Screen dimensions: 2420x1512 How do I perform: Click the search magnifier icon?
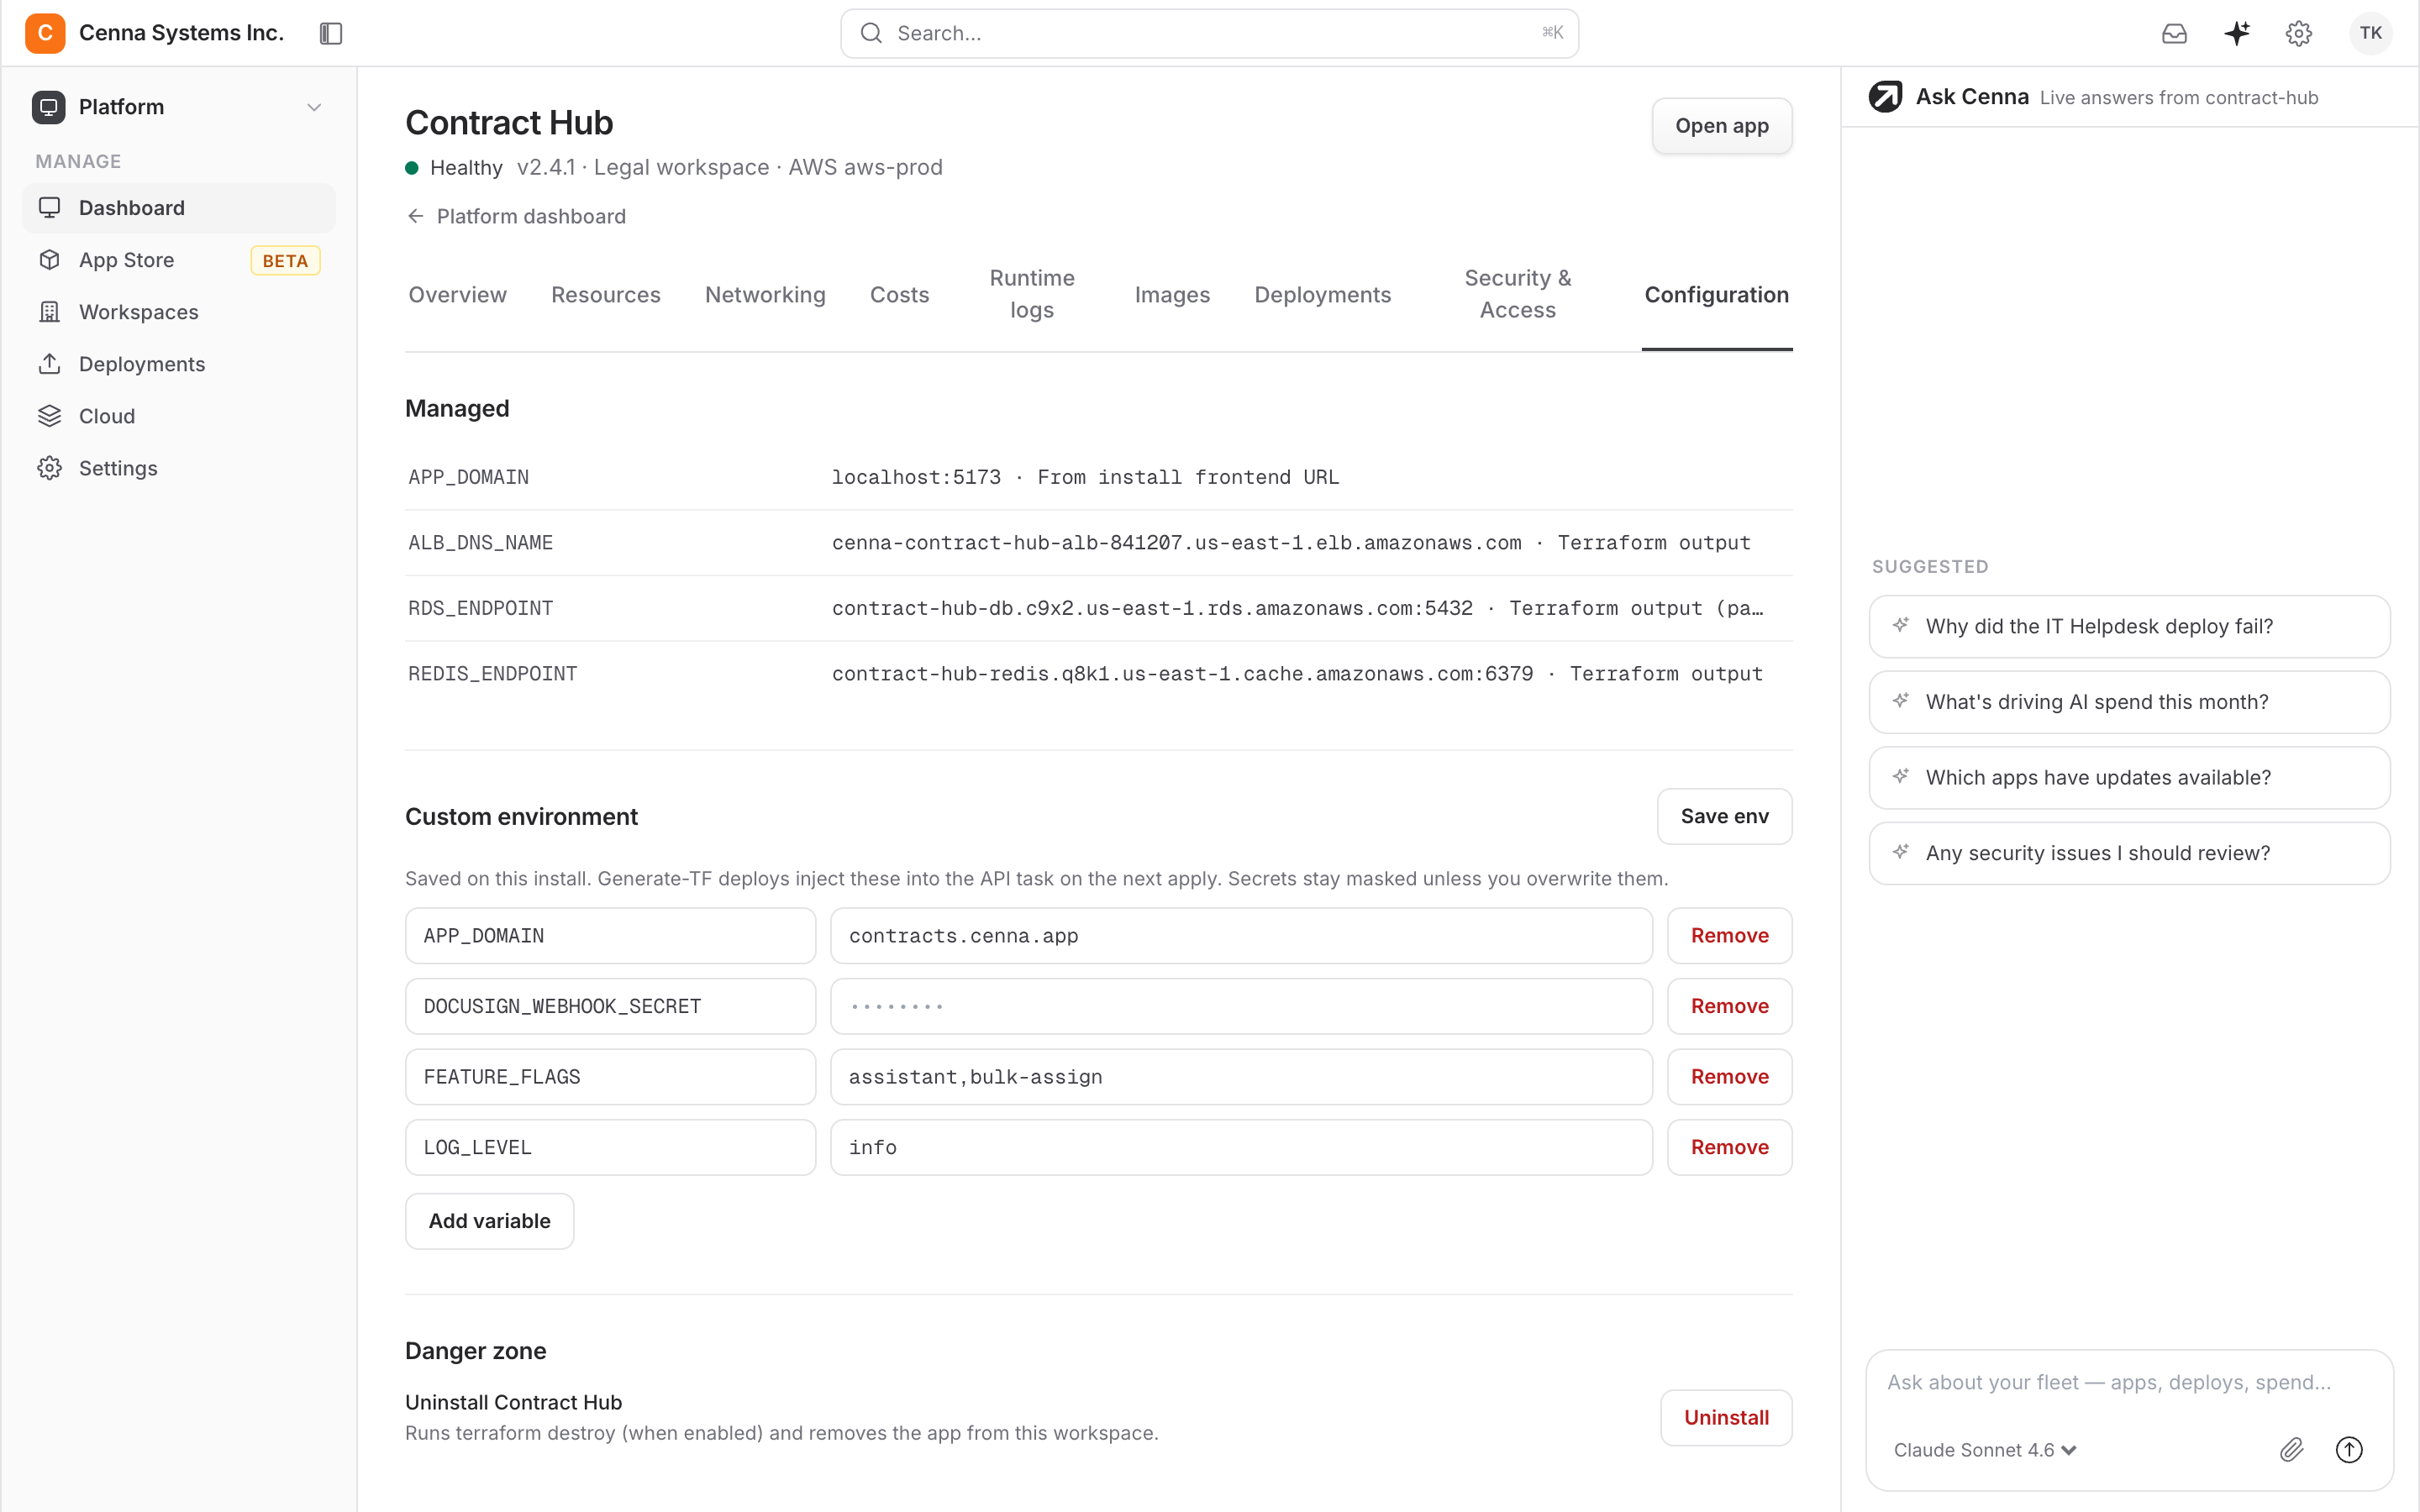[x=871, y=33]
